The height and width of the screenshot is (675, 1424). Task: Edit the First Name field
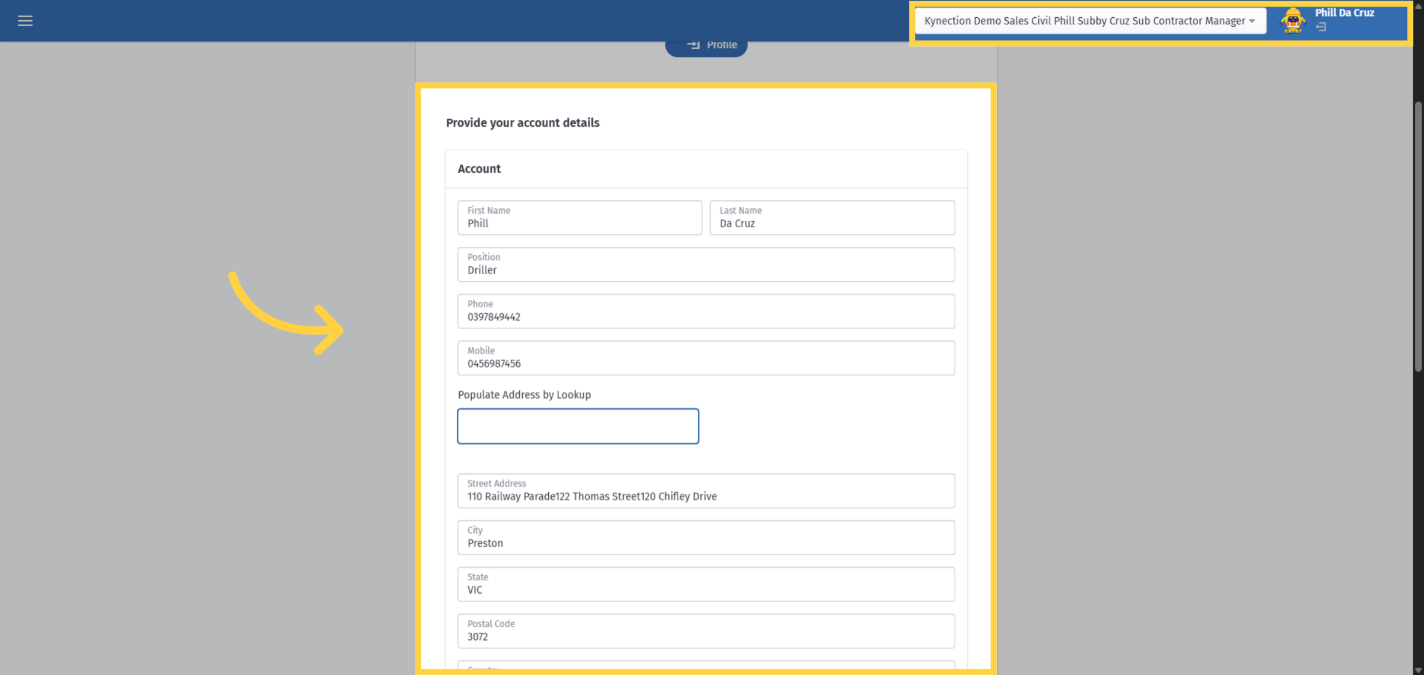(580, 218)
